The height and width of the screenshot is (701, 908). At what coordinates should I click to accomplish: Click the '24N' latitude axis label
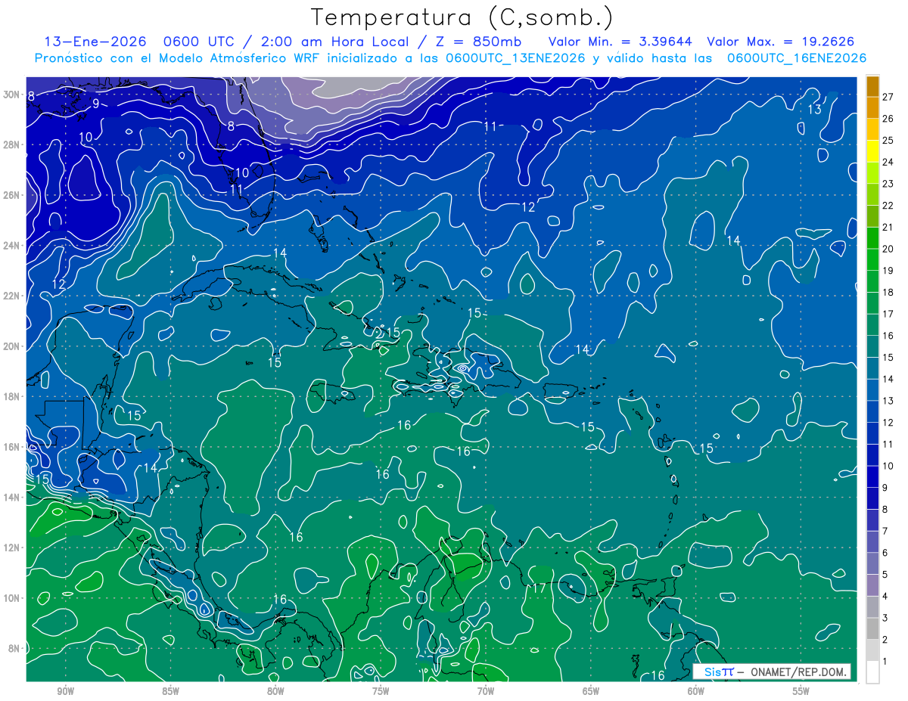11,246
